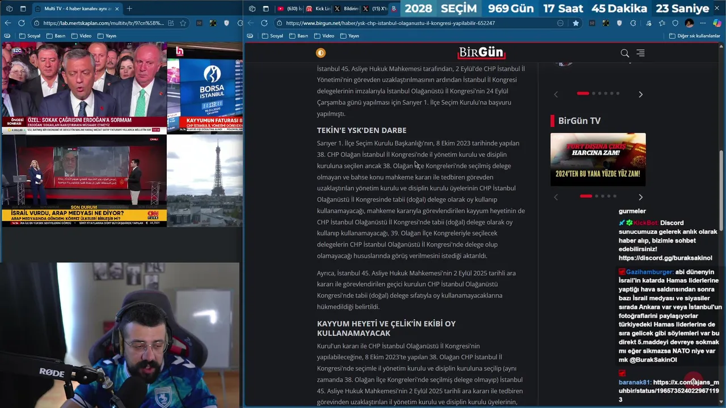This screenshot has width=726, height=408.
Task: Open Yayın bookmarks folder in BirGün window
Action: pos(349,36)
